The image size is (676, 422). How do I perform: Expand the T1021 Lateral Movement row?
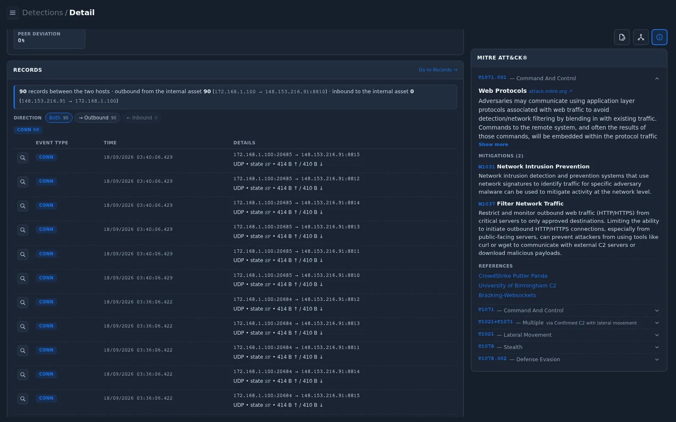[569, 335]
